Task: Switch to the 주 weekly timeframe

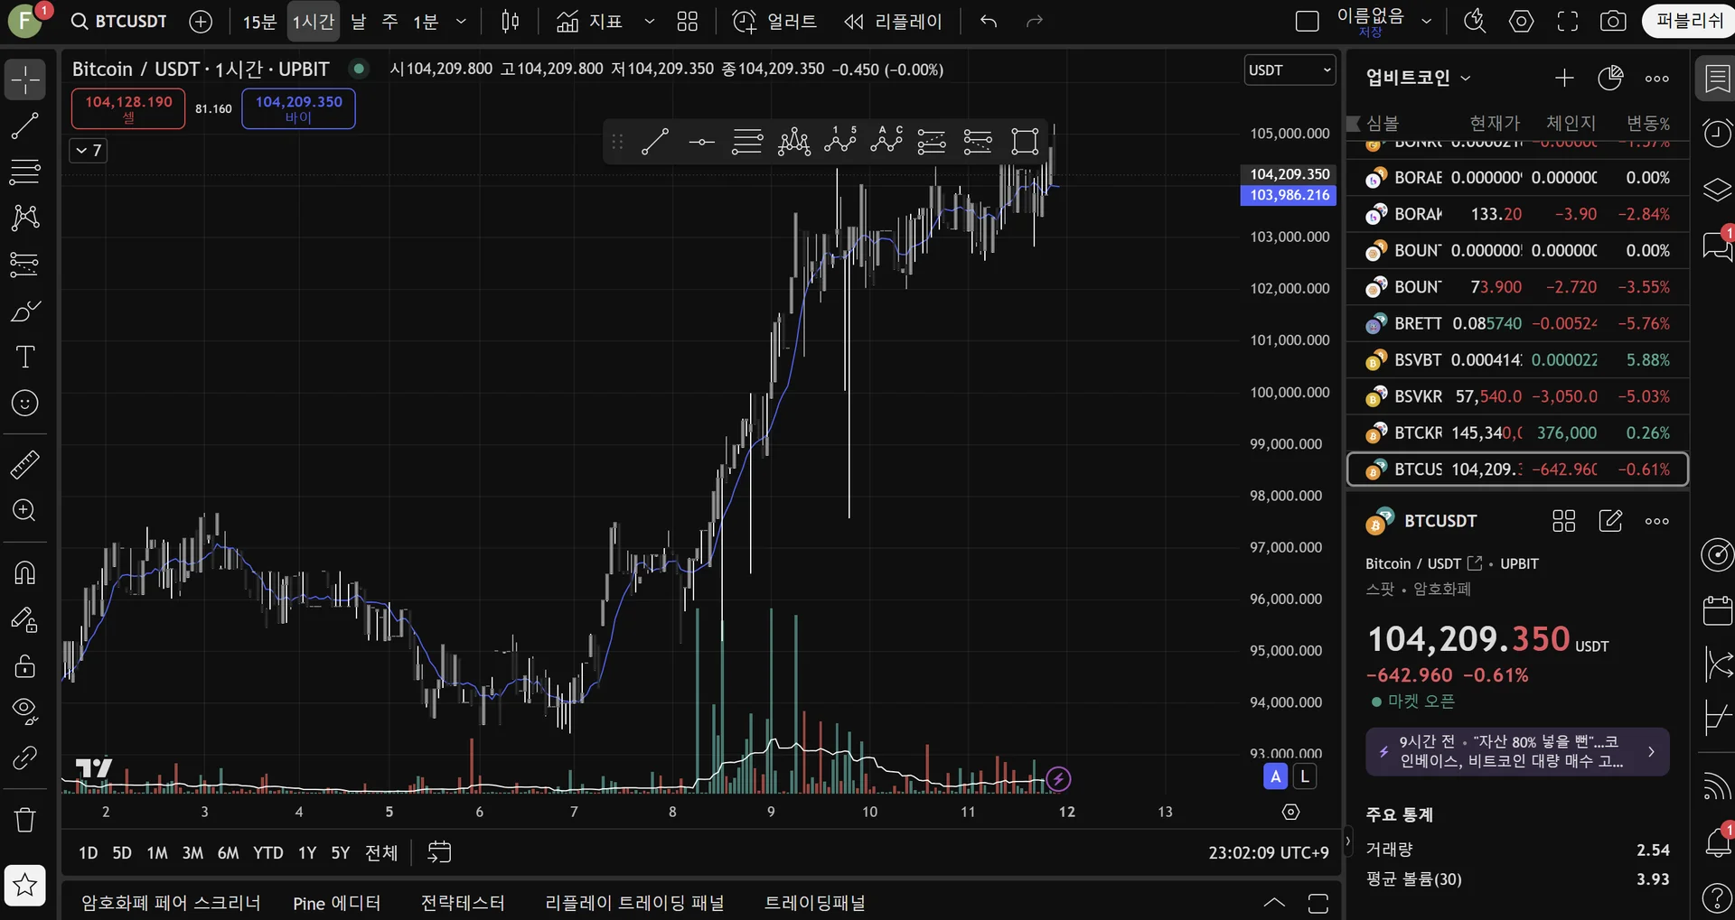Action: click(x=390, y=21)
